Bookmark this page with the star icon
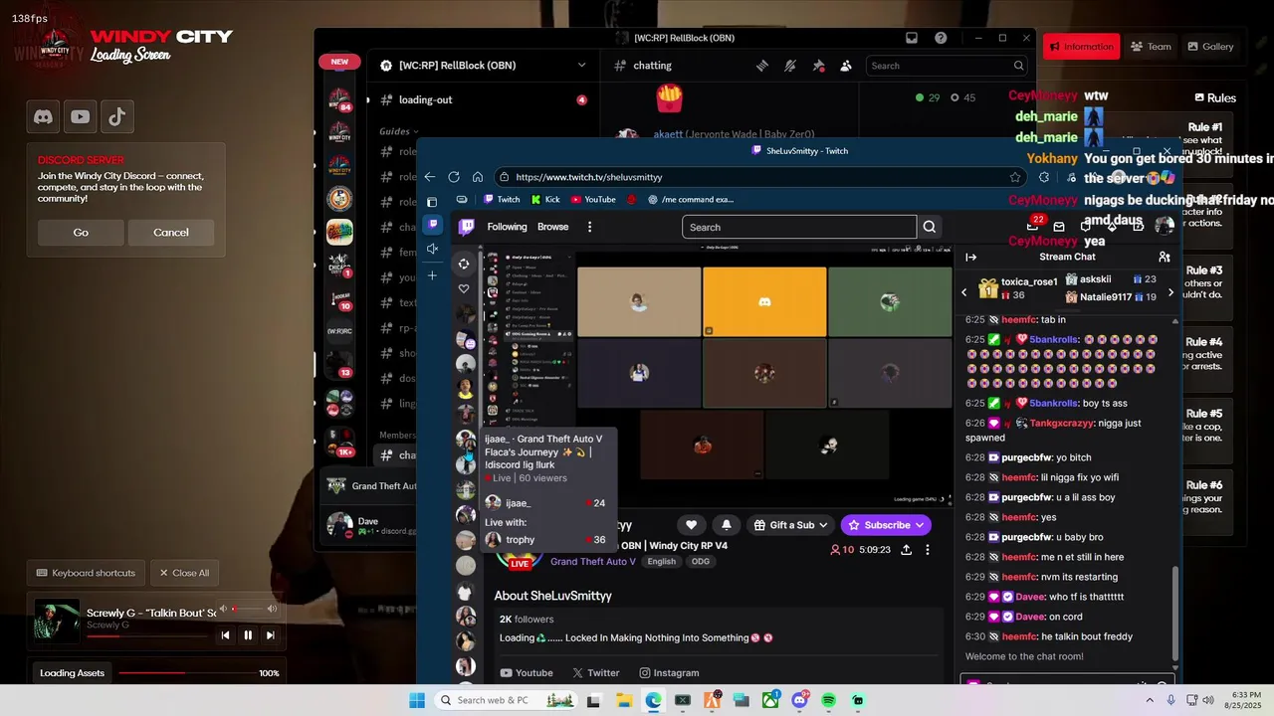Viewport: 1274px width, 716px height. tap(1015, 177)
